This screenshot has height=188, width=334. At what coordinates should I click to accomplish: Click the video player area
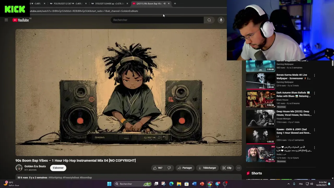128,92
